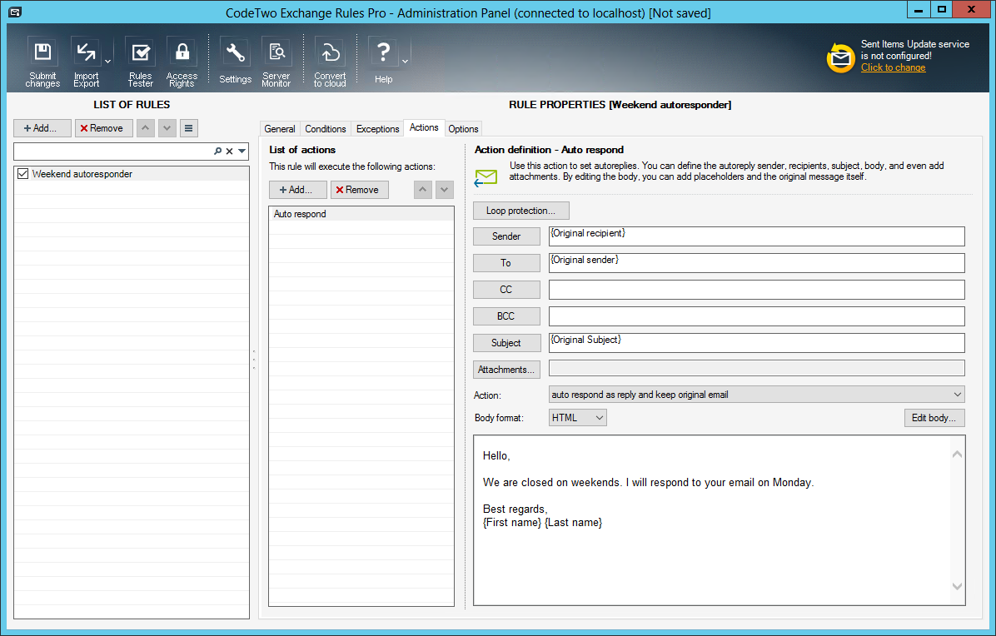
Task: Open the Body format HTML dropdown
Action: pos(577,418)
